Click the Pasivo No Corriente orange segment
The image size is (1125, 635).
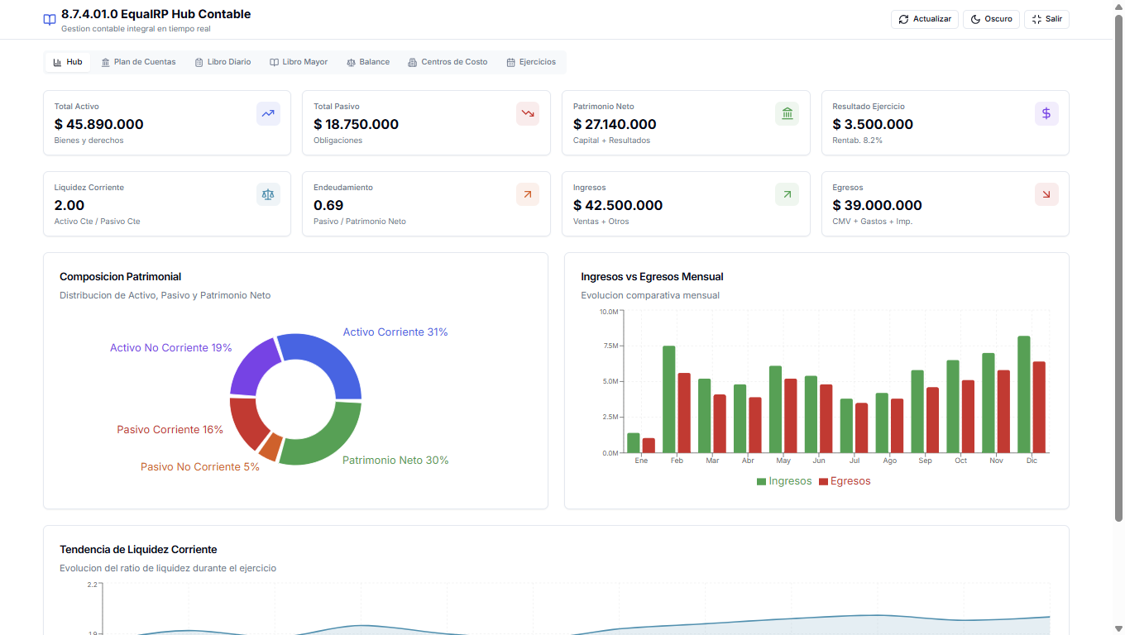point(270,446)
